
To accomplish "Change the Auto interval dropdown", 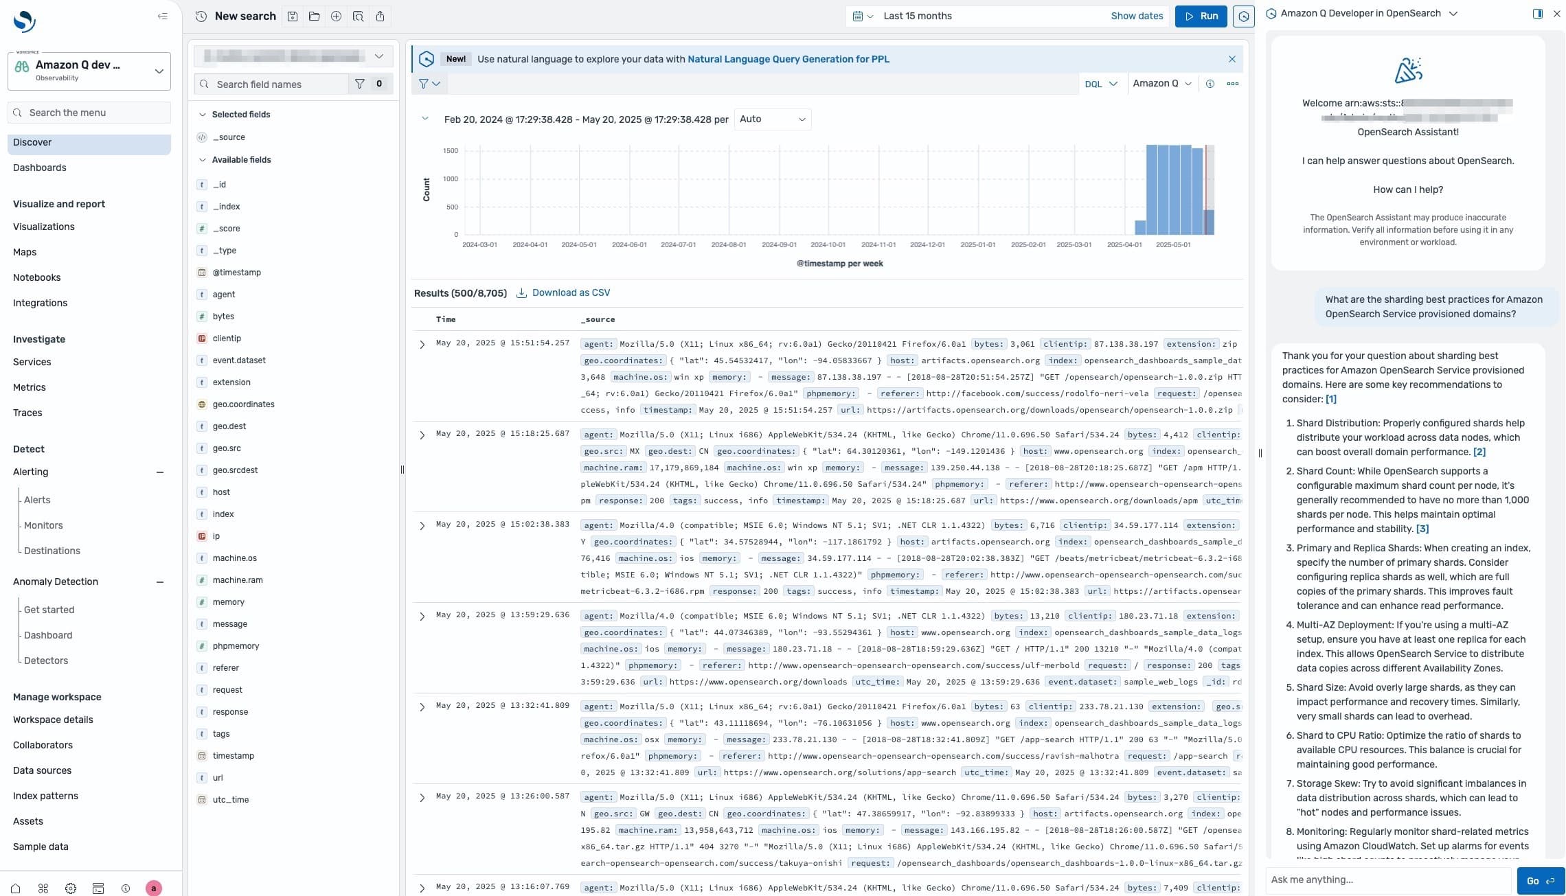I will coord(772,119).
